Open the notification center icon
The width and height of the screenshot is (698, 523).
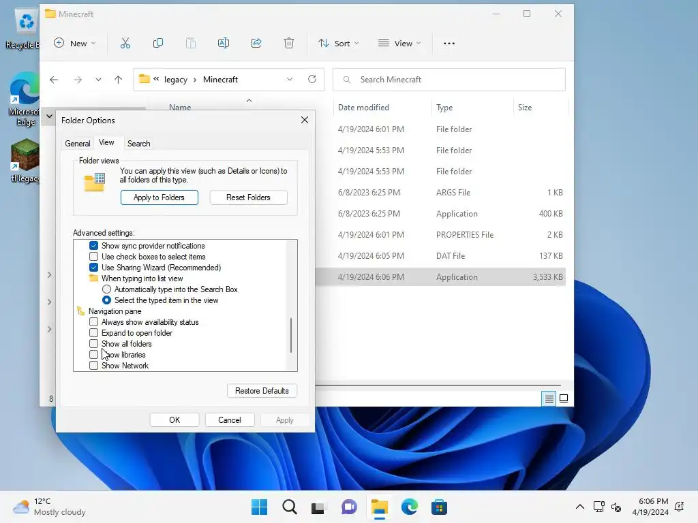coord(680,507)
